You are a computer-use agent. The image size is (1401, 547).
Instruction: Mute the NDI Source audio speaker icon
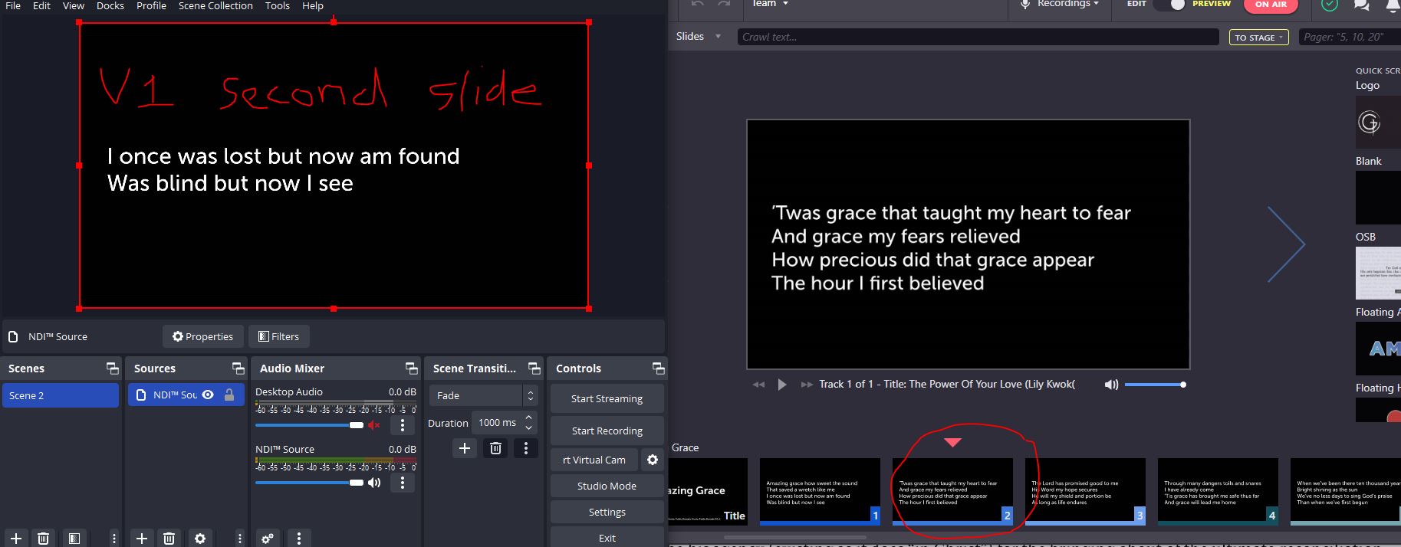(x=374, y=483)
